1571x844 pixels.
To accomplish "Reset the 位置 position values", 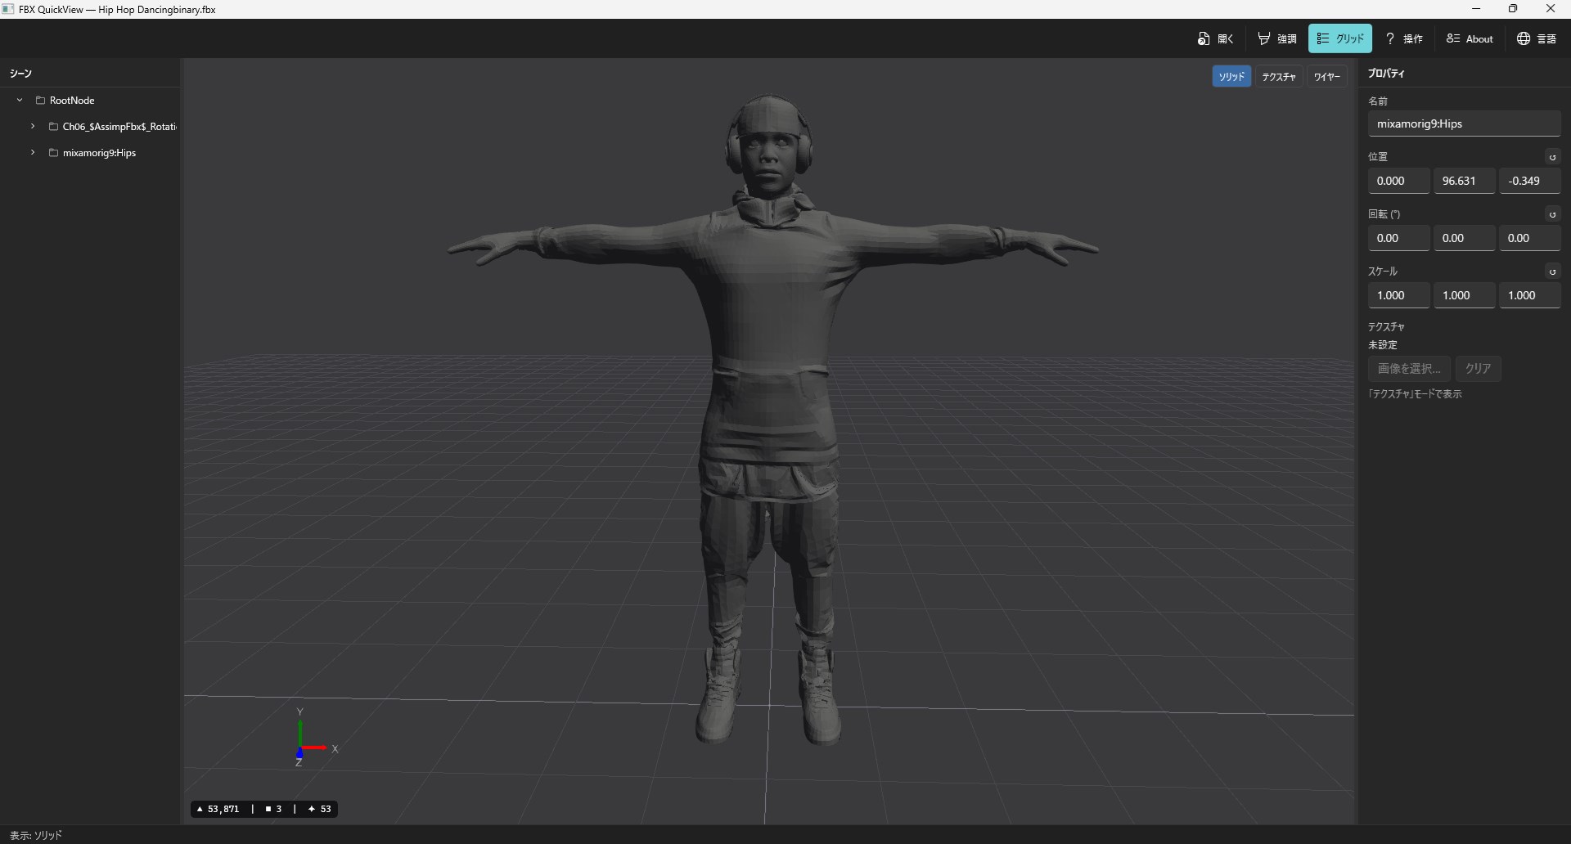I will tap(1552, 157).
